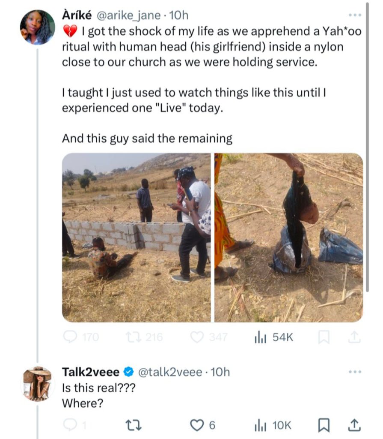Bookmark Àríké's post
This screenshot has height=439, width=383.
click(324, 337)
